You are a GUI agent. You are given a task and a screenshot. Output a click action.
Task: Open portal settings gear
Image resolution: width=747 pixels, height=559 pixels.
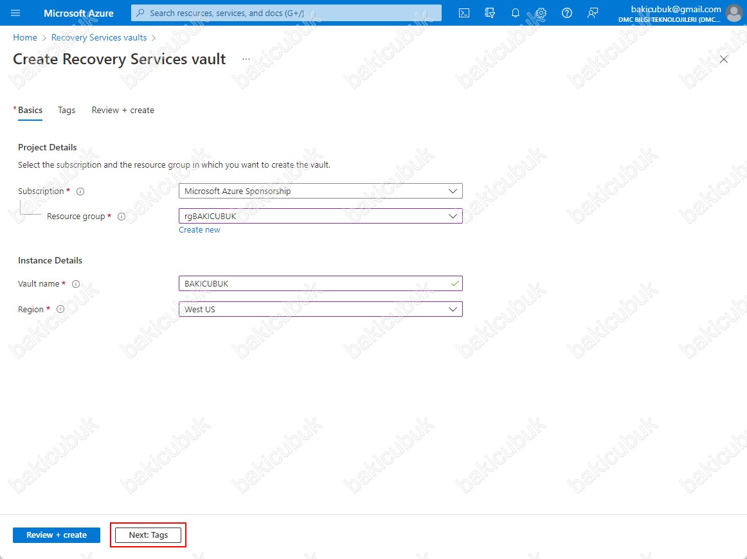tap(541, 13)
